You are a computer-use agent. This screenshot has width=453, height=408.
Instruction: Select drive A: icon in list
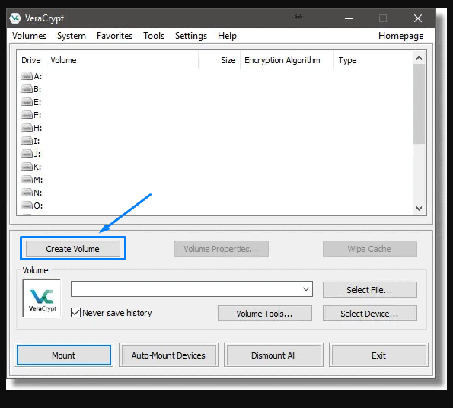pyautogui.click(x=27, y=76)
